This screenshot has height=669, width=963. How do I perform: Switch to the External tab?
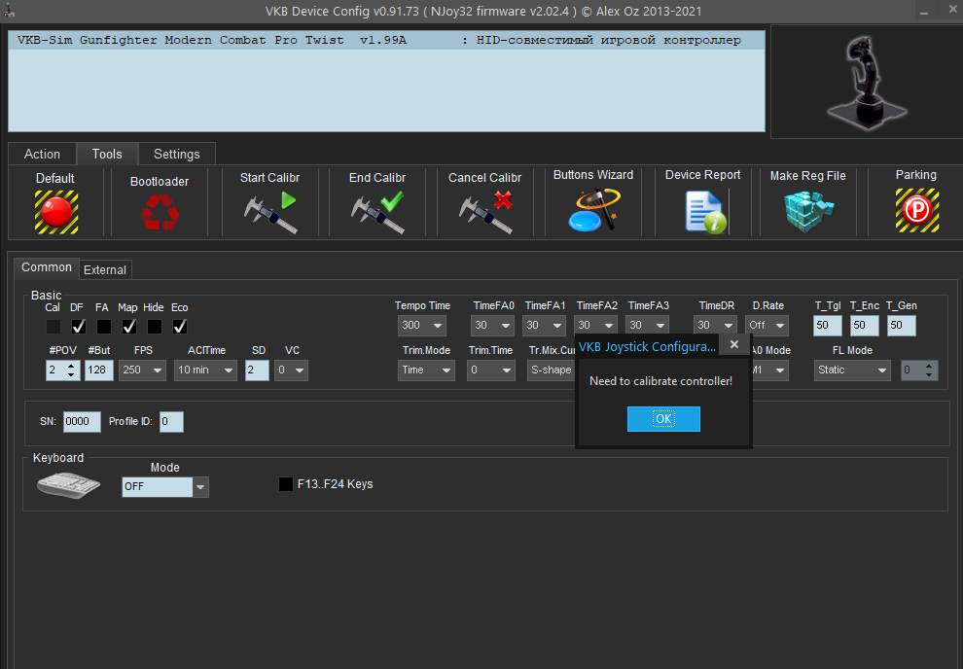click(105, 269)
